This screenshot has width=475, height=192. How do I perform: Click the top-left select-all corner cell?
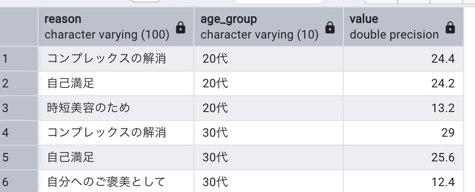click(x=19, y=27)
